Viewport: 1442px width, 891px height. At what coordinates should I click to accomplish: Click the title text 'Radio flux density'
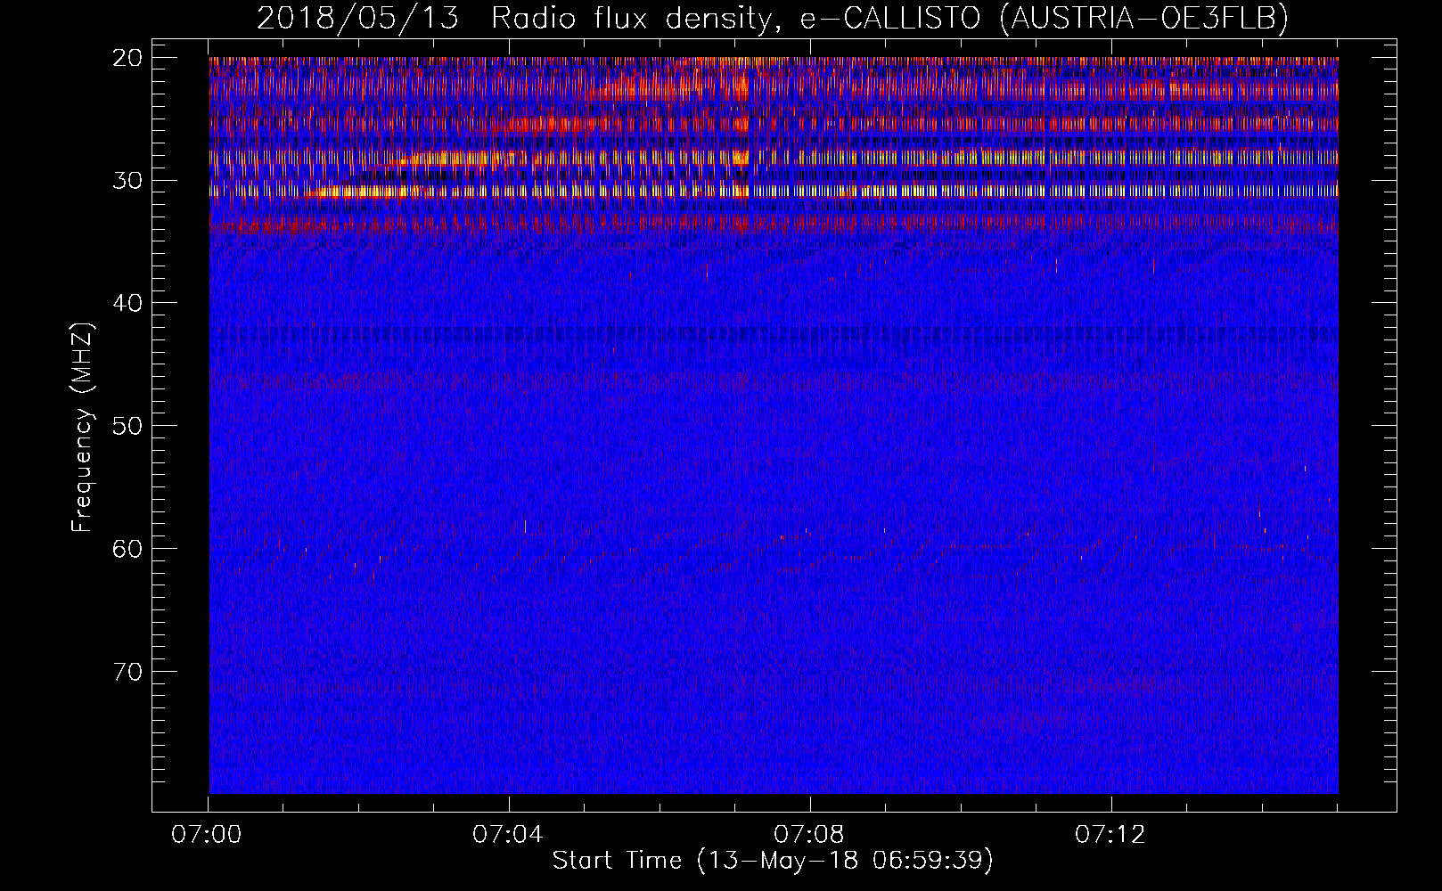(x=636, y=18)
